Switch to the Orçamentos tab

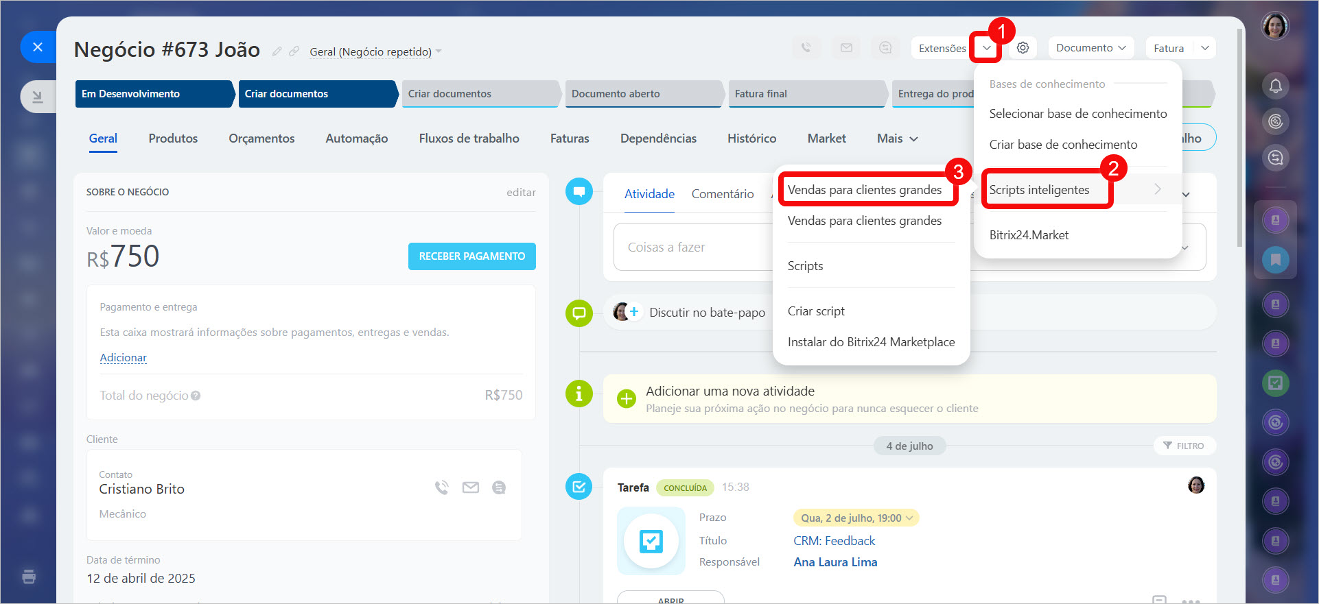pyautogui.click(x=261, y=138)
